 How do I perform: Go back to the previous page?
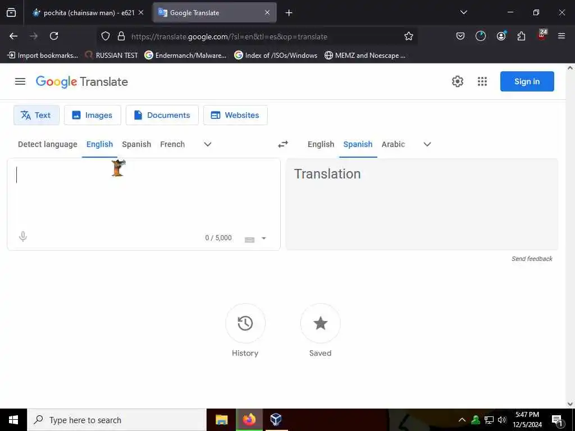(13, 36)
